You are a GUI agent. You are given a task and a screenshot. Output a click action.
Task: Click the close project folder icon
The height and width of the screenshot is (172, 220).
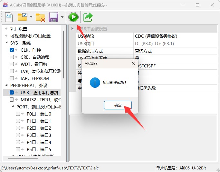(40, 17)
